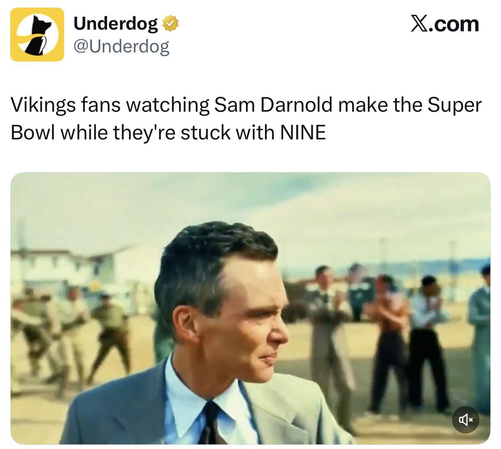Click the gold verified badge
The width and height of the screenshot is (501, 449).
pos(170,24)
